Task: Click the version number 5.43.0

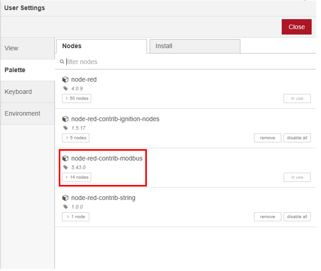Action: coord(79,167)
